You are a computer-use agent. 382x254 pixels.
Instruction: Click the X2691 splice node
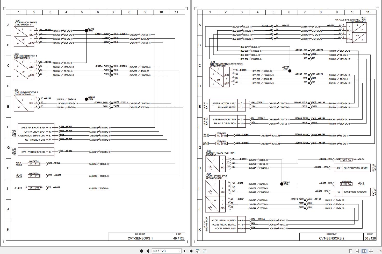pos(86,99)
